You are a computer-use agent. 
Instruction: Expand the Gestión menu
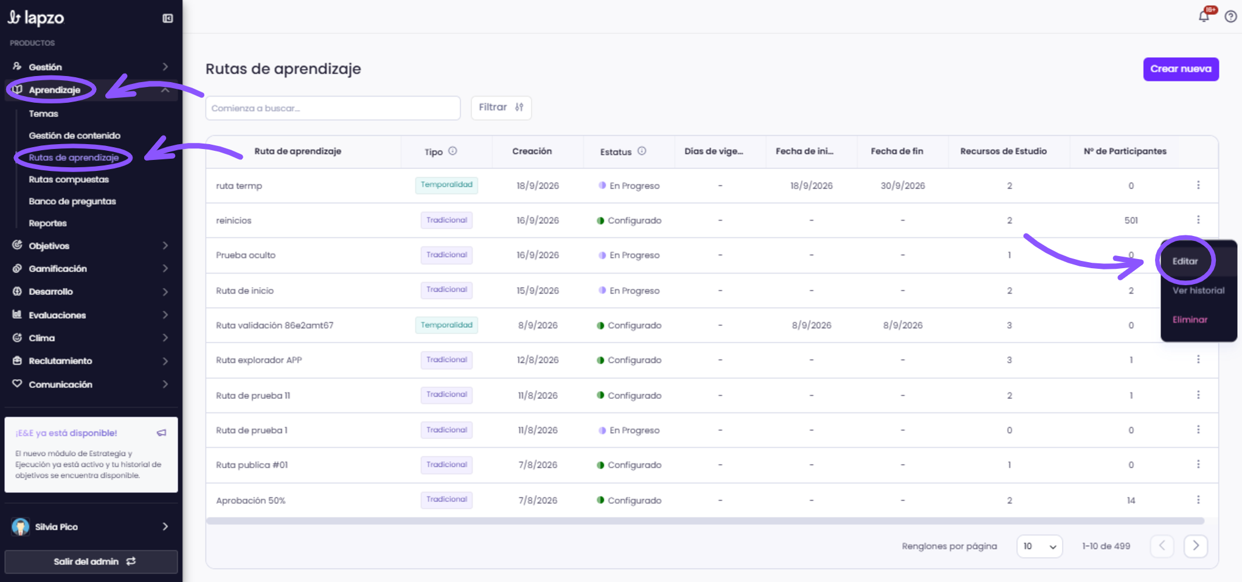pos(91,67)
